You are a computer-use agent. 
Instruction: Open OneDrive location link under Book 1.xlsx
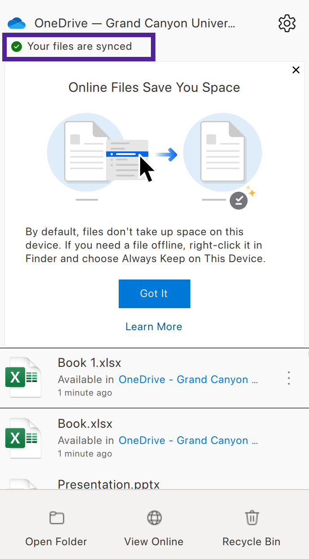pyautogui.click(x=188, y=379)
